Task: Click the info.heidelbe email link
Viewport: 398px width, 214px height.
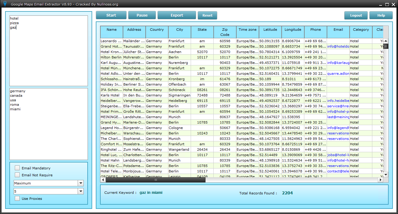Action: [x=338, y=101]
